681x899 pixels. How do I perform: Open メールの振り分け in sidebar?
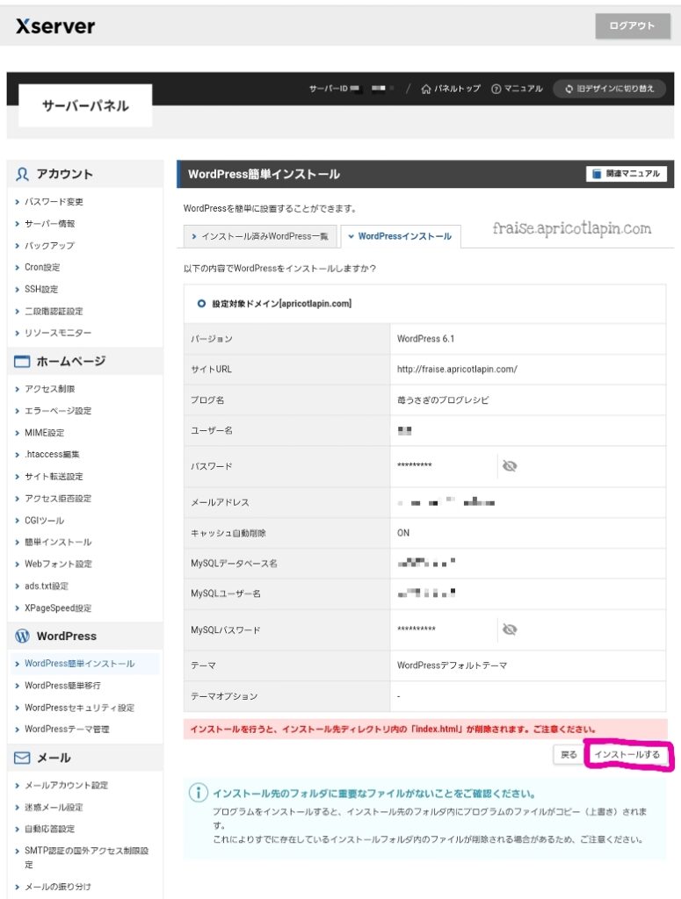tap(57, 887)
